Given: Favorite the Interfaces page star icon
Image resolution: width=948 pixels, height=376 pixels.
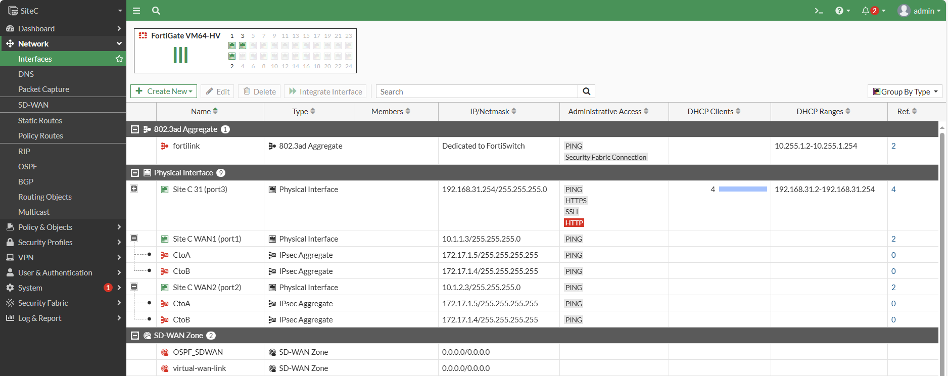Looking at the screenshot, I should pos(119,59).
